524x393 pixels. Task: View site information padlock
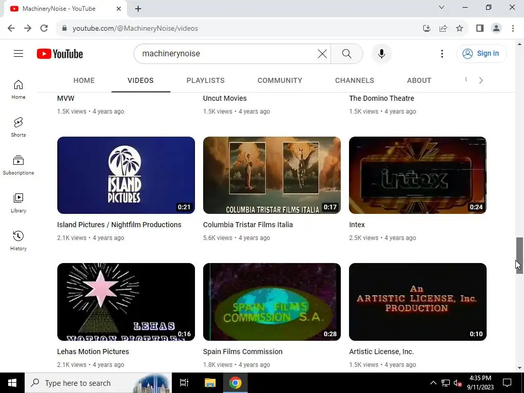point(64,28)
